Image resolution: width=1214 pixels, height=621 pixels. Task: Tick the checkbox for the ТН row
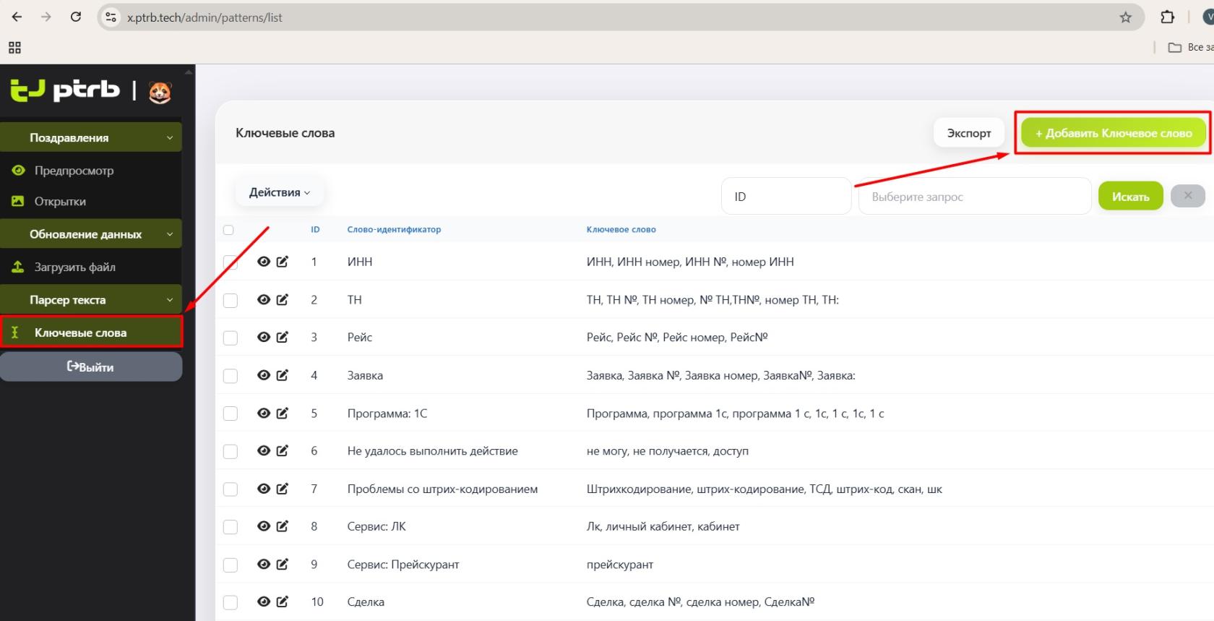[231, 300]
